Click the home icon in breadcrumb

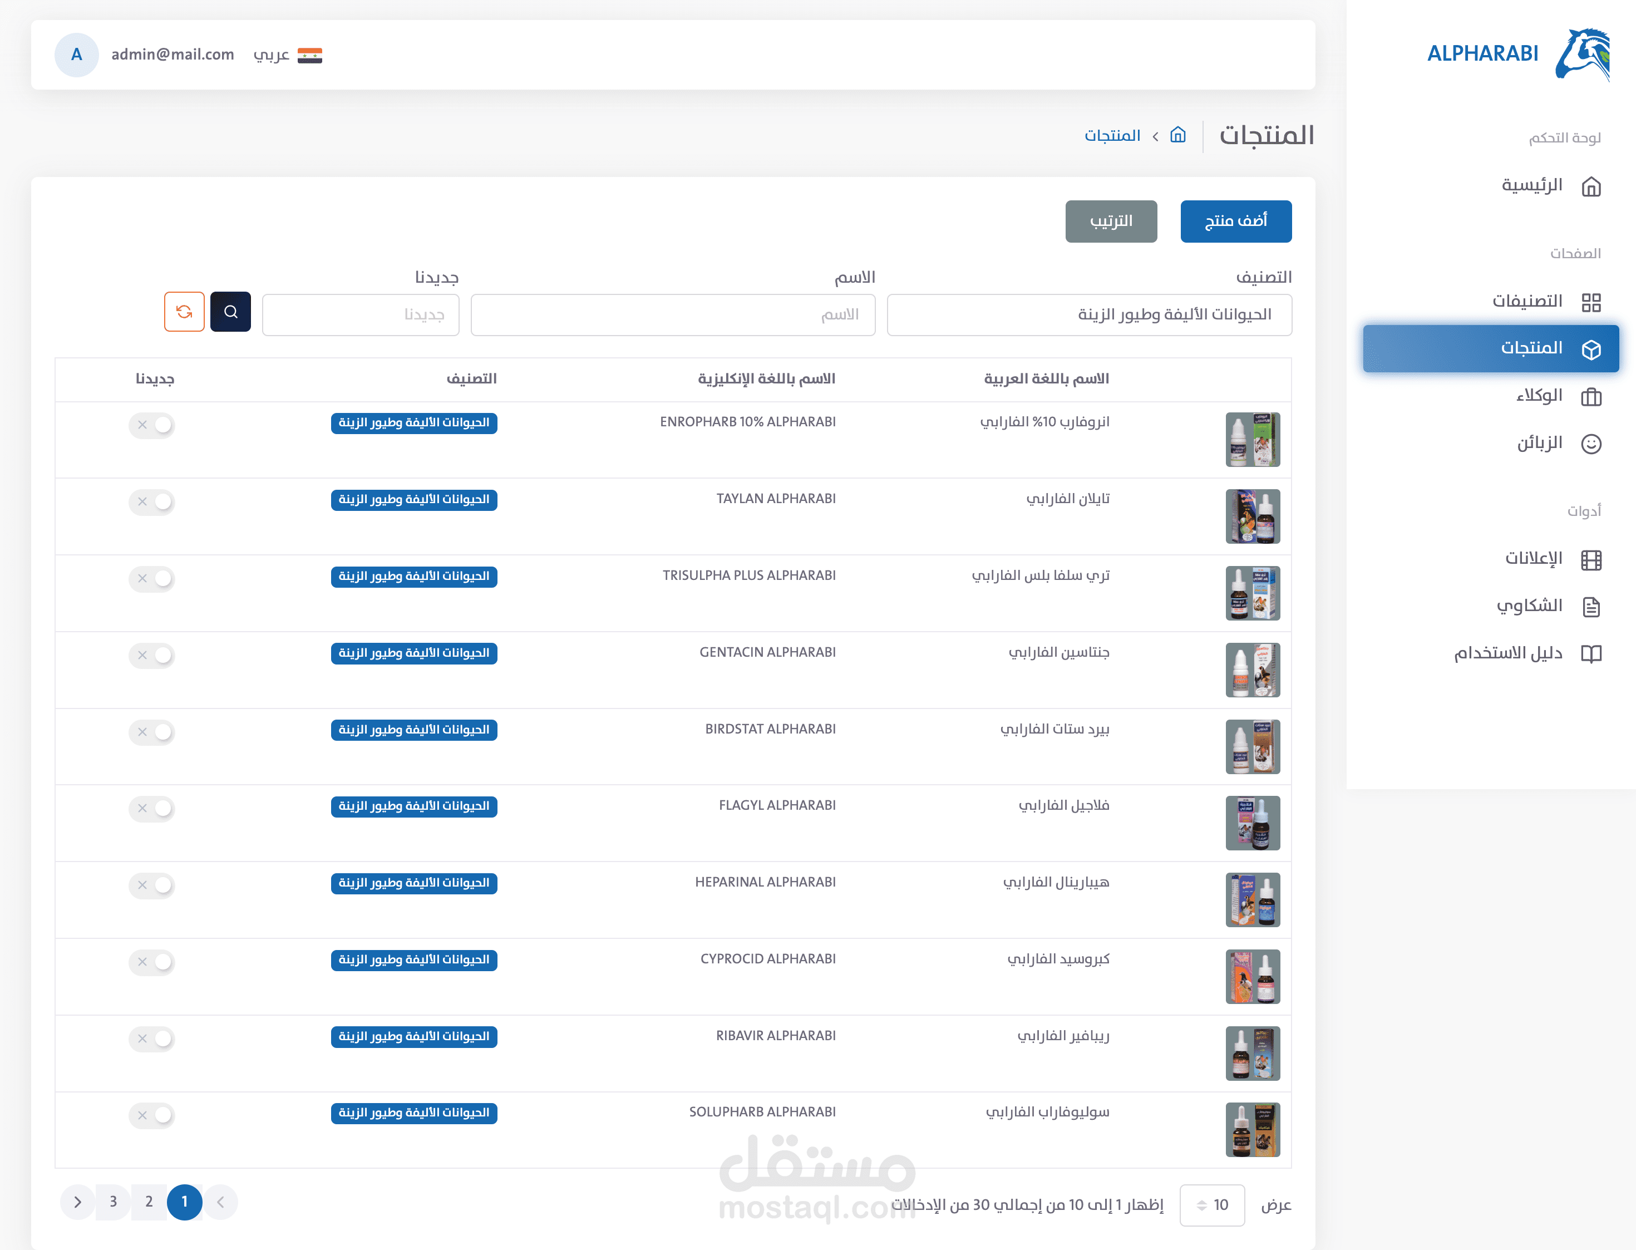1177,135
